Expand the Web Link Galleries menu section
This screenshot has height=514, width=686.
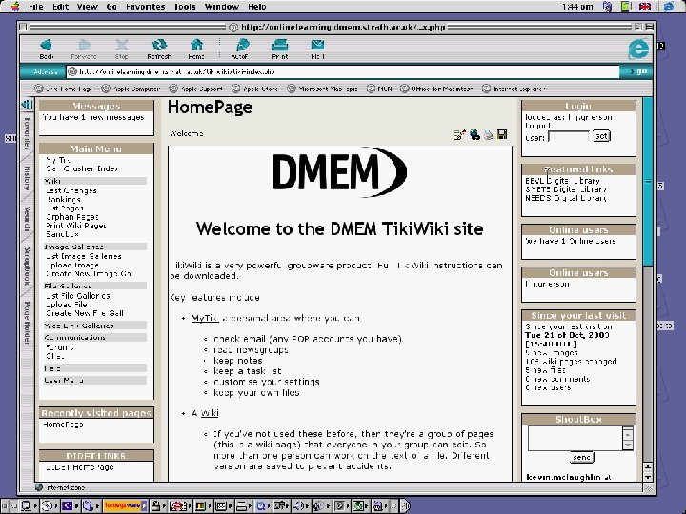tap(79, 326)
